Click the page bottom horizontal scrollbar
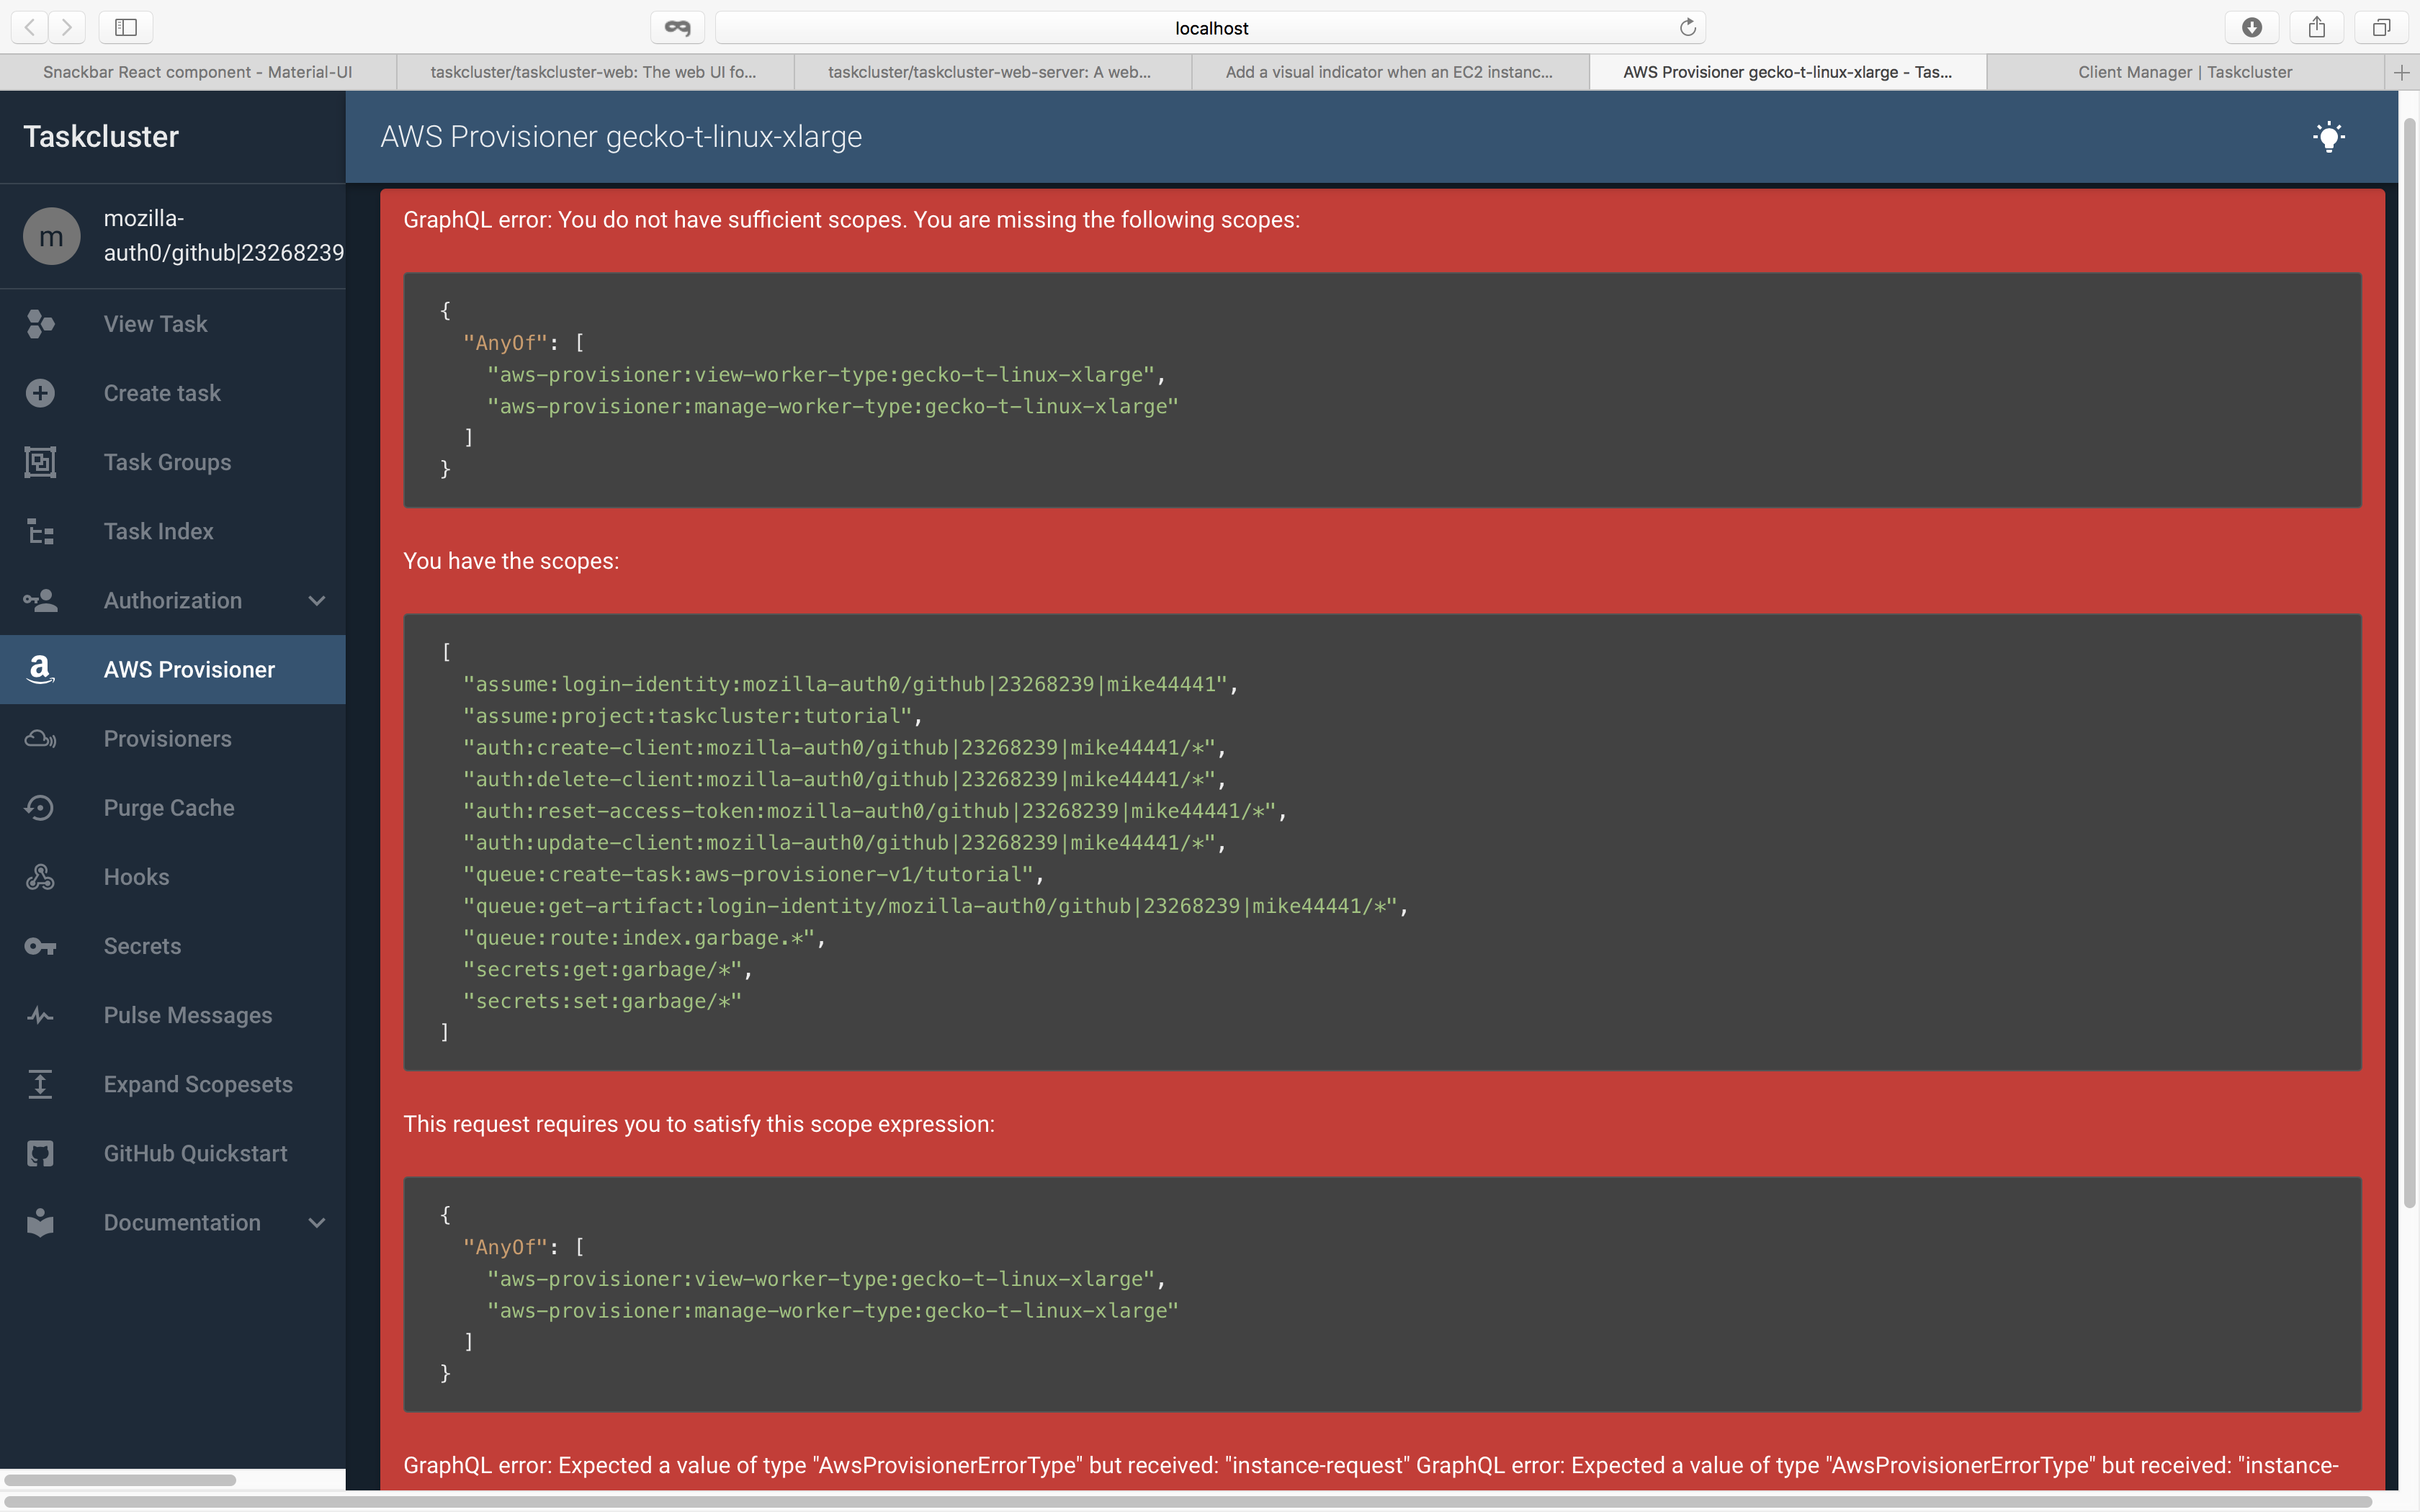The width and height of the screenshot is (2420, 1512). click(x=1187, y=1502)
